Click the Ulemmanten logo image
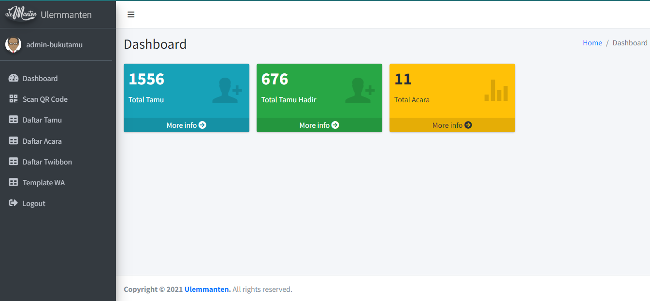 (x=21, y=14)
